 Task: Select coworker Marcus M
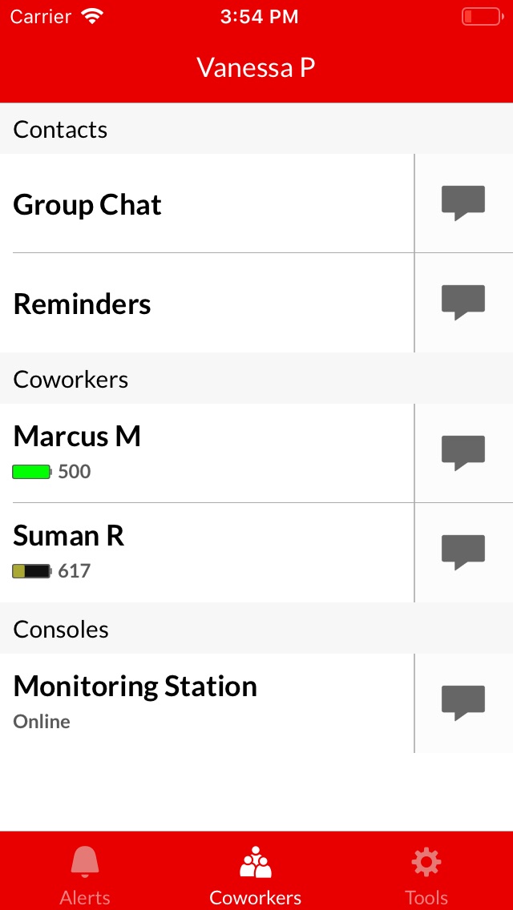207,453
